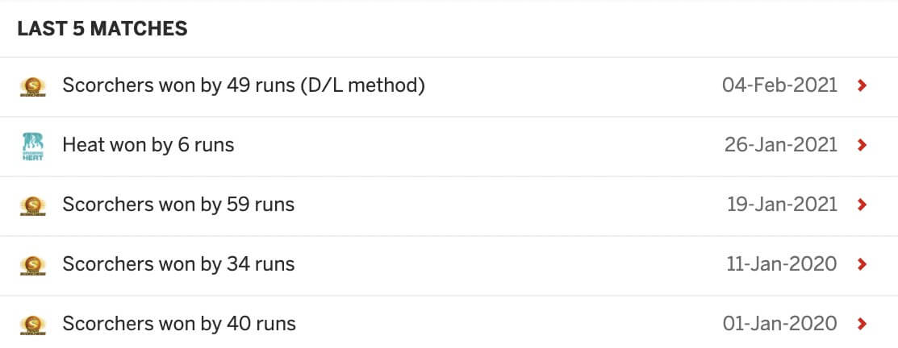Image resolution: width=898 pixels, height=348 pixels.
Task: Select the 19-Jan-2021 date text
Action: pyautogui.click(x=782, y=205)
